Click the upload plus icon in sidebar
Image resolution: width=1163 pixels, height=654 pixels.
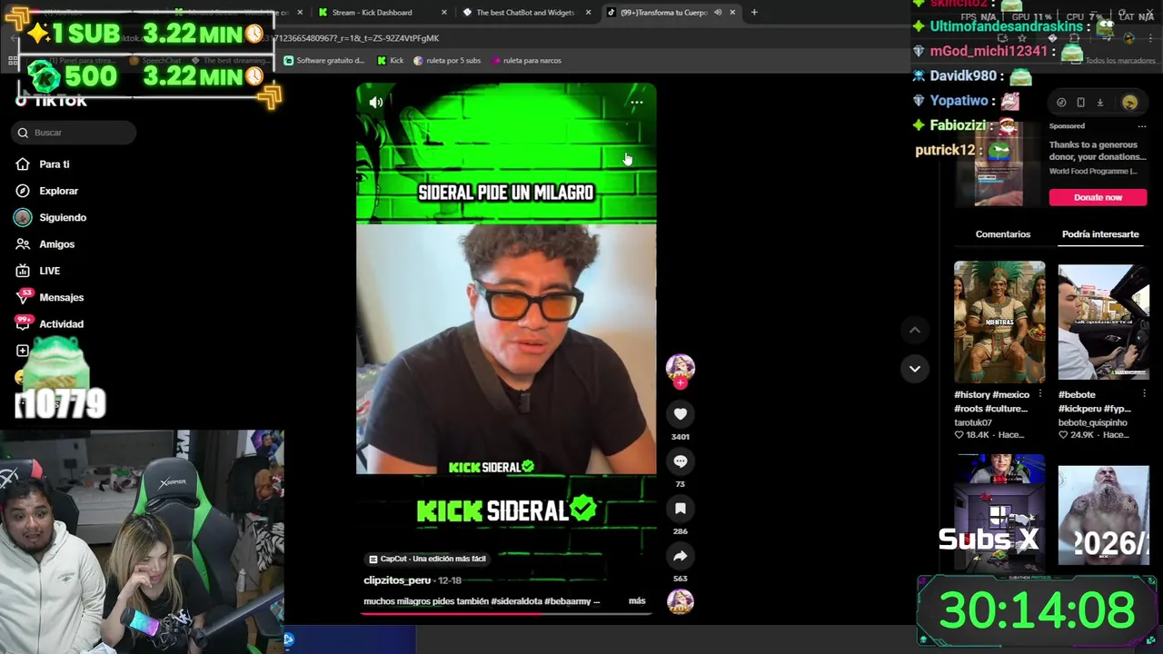tap(23, 351)
